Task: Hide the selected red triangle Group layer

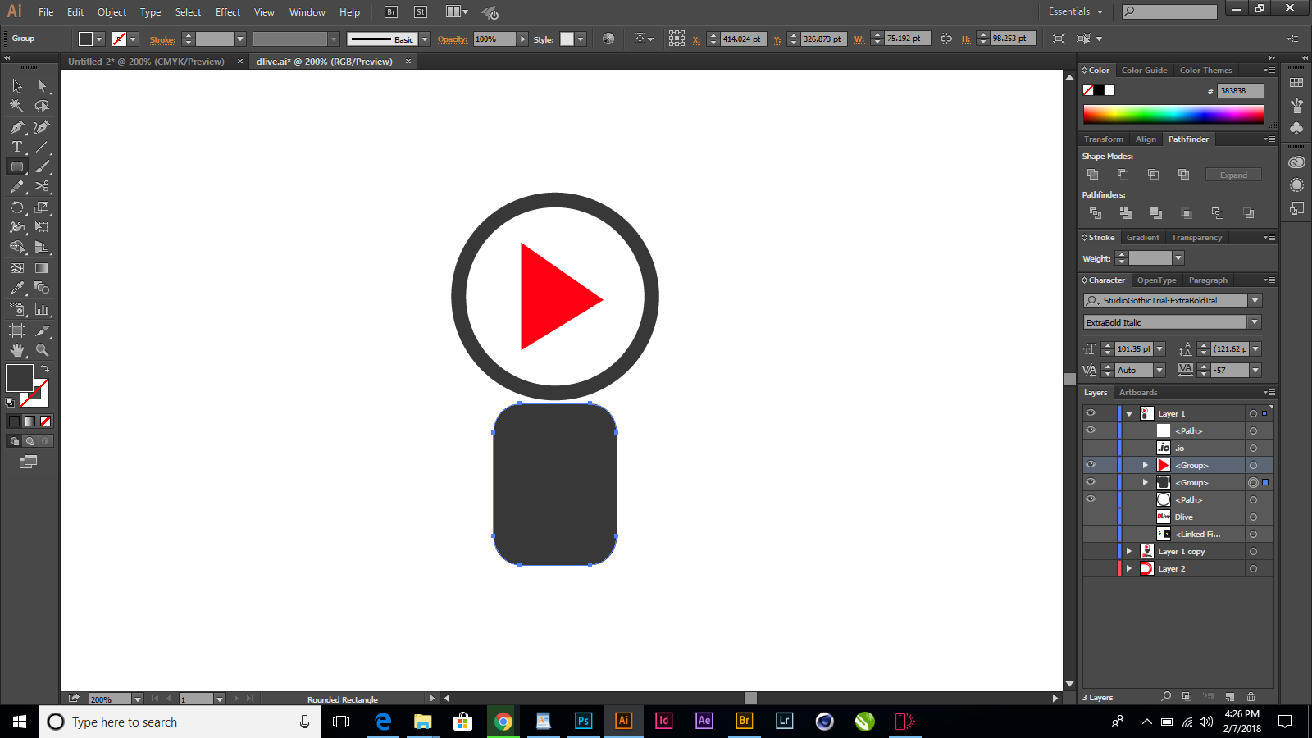Action: 1091,465
